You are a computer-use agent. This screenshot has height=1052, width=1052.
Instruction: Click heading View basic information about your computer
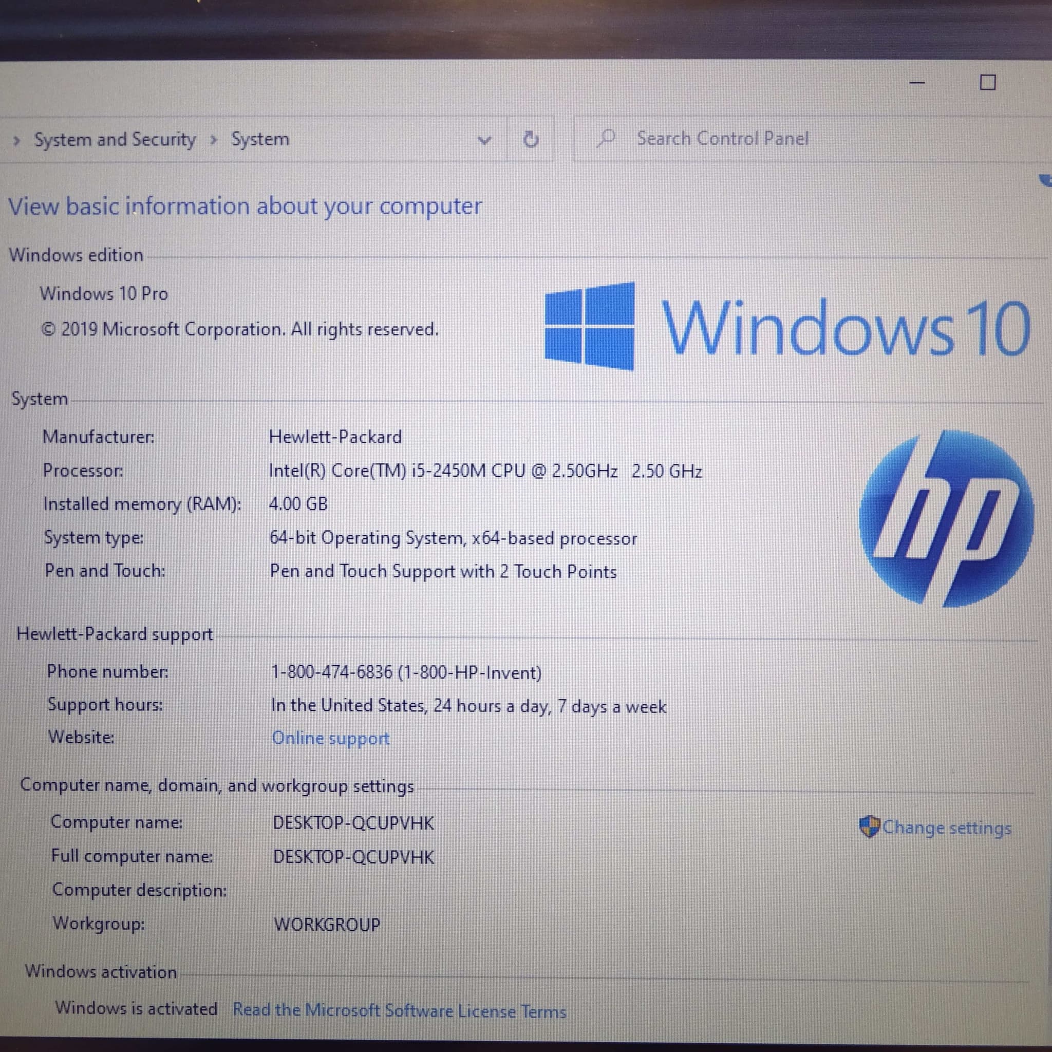click(x=245, y=207)
